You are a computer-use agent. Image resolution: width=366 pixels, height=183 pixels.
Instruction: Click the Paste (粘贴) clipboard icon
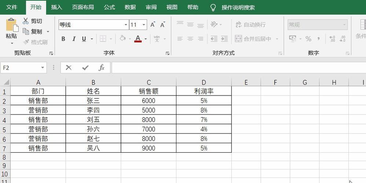(x=12, y=25)
